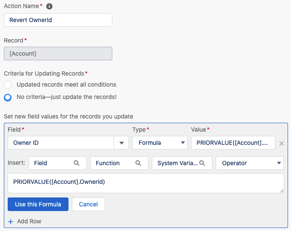Focus the Action Name input field
The width and height of the screenshot is (291, 231).
point(58,20)
